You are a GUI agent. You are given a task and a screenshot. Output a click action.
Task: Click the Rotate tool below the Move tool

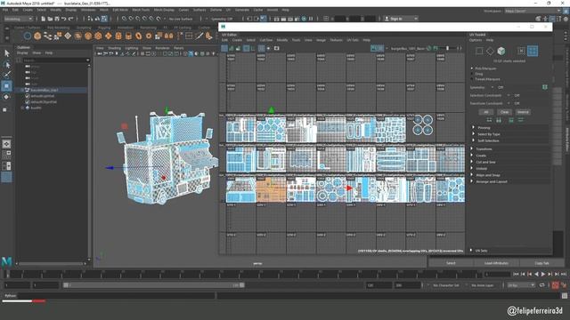pyautogui.click(x=6, y=97)
